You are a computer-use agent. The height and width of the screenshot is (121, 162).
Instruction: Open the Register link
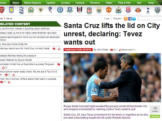[117, 19]
